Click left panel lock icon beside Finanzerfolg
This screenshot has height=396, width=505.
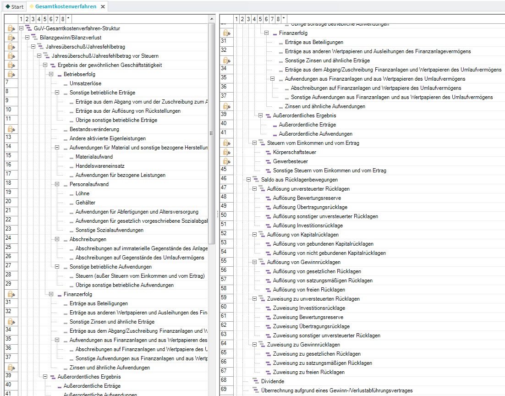(11, 295)
